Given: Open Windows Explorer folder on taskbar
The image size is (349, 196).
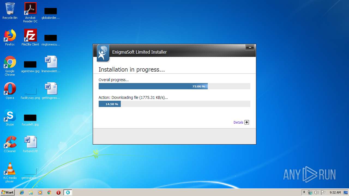Looking at the screenshot, I should coord(31,192).
